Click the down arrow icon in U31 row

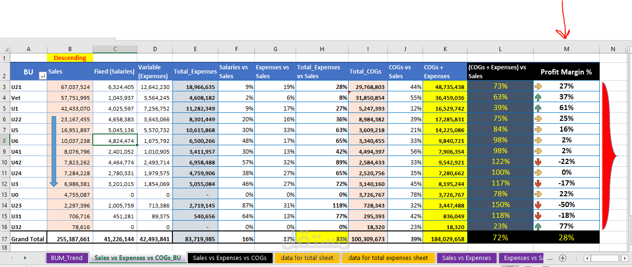pos(538,215)
